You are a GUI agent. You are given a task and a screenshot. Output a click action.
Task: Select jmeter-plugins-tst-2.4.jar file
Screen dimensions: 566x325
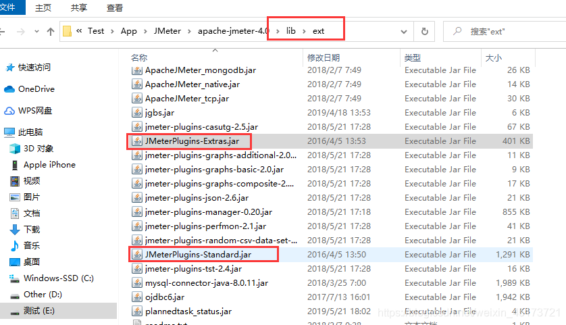click(x=193, y=269)
